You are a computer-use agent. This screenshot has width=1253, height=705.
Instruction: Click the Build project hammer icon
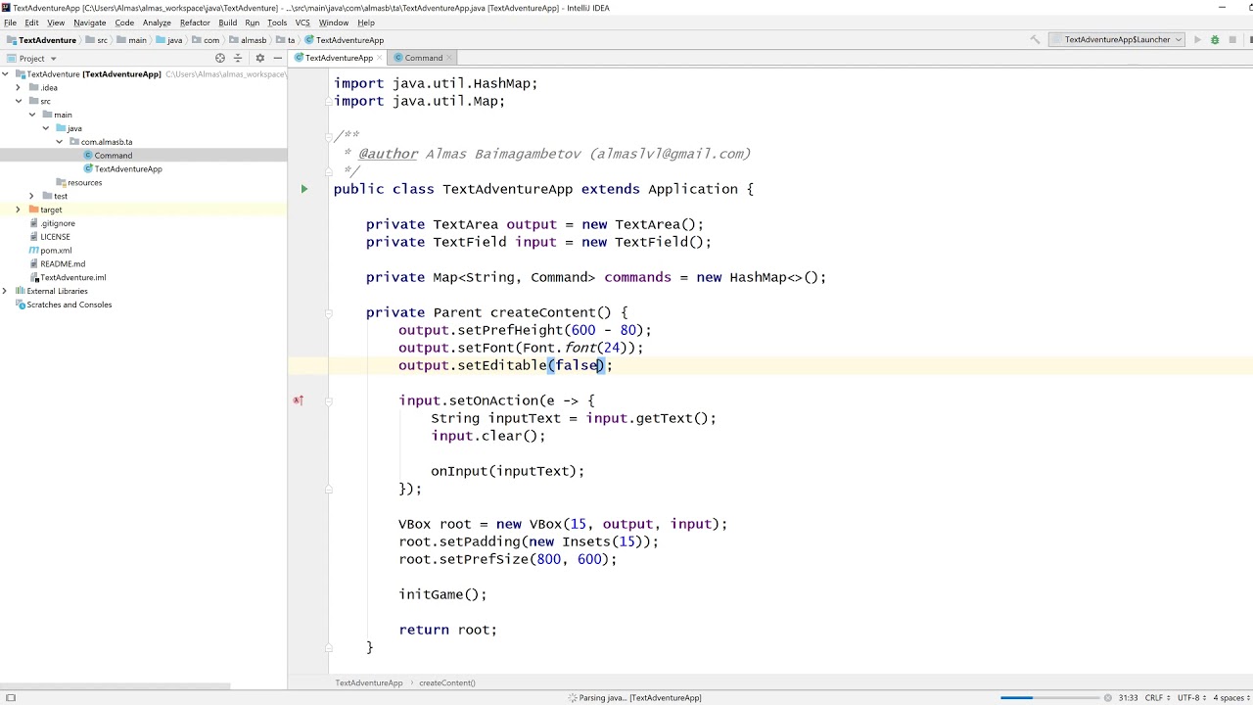coord(1035,40)
